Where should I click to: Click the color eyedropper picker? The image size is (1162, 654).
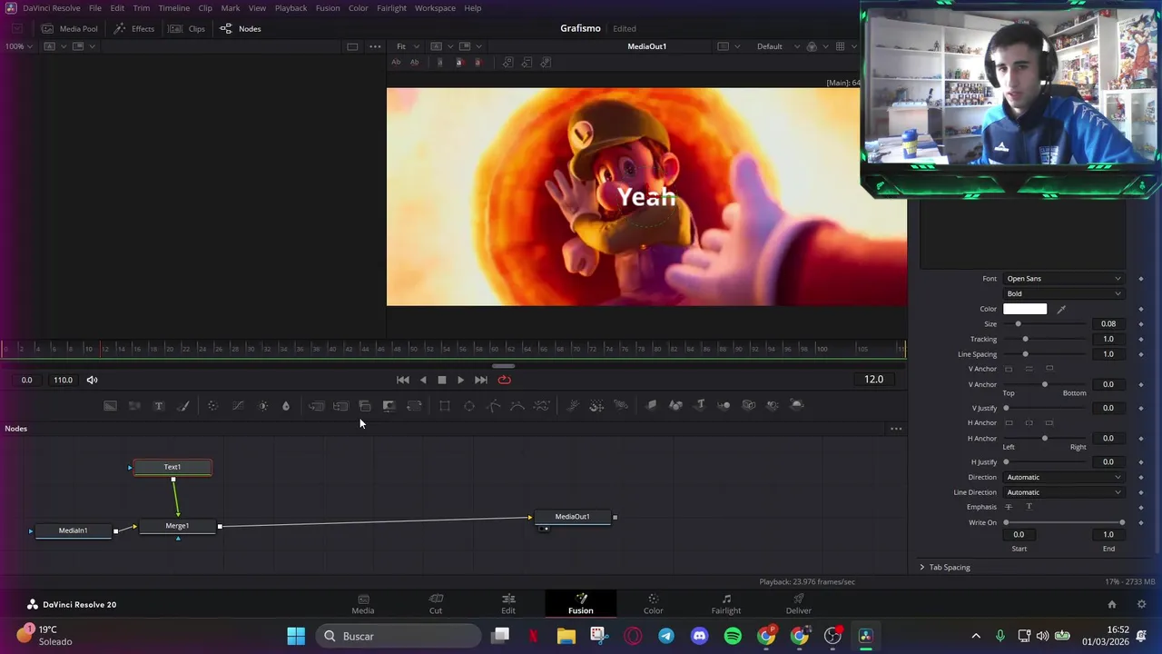[1061, 309]
